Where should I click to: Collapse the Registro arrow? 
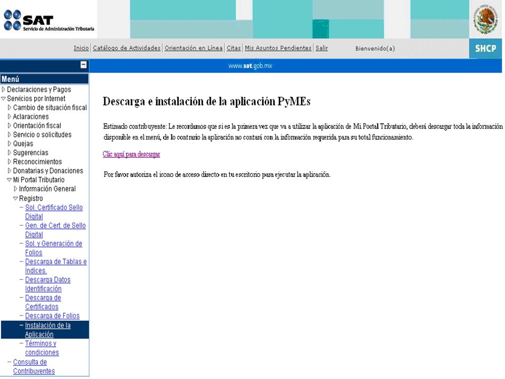(15, 198)
